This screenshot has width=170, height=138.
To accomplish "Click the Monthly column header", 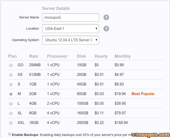I will click(x=123, y=56).
